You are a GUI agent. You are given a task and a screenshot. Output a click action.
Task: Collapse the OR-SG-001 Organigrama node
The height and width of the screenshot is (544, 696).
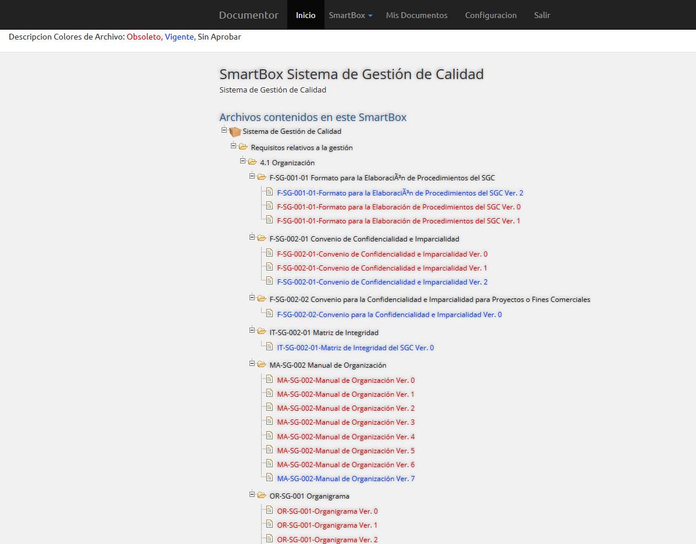[252, 494]
